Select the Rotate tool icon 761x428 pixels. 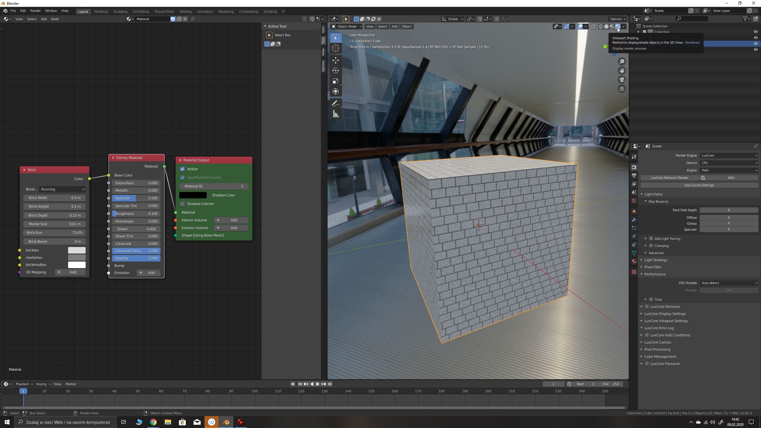point(336,70)
